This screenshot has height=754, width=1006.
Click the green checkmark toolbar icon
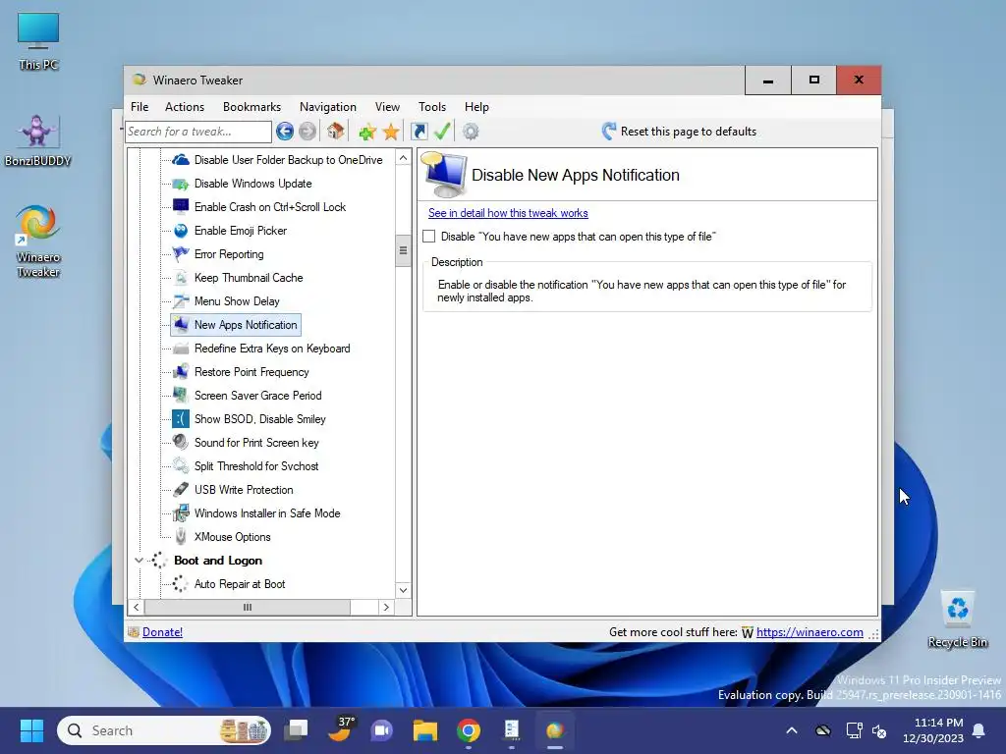[x=442, y=132]
